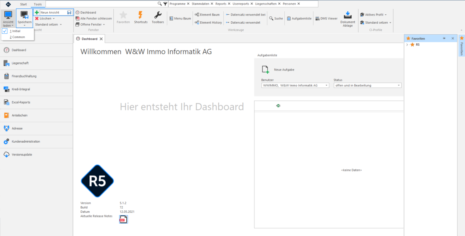
Task: Click Menu Baum tool
Action: [x=180, y=18]
